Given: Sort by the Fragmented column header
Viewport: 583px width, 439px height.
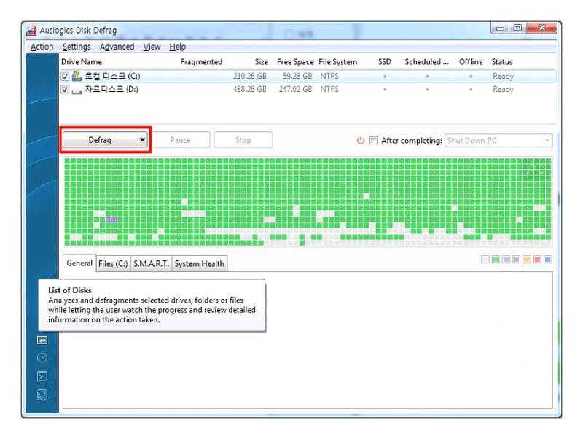Looking at the screenshot, I should point(201,62).
